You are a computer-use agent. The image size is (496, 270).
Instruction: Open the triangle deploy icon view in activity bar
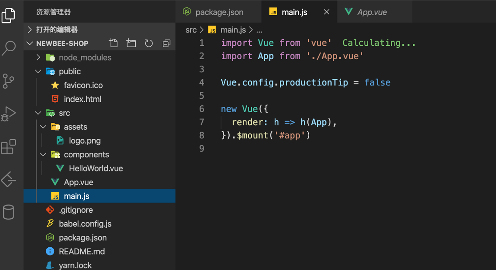pyautogui.click(x=8, y=179)
